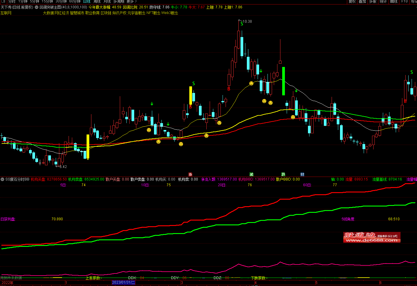This screenshot has width=417, height=286.
Task: Click the green S sell signal at 10.38 peak
Action: [x=242, y=24]
